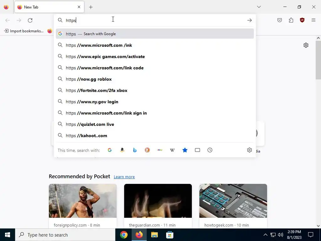
Task: Open the taskbar clock showing 2:39 PM
Action: coord(294,235)
